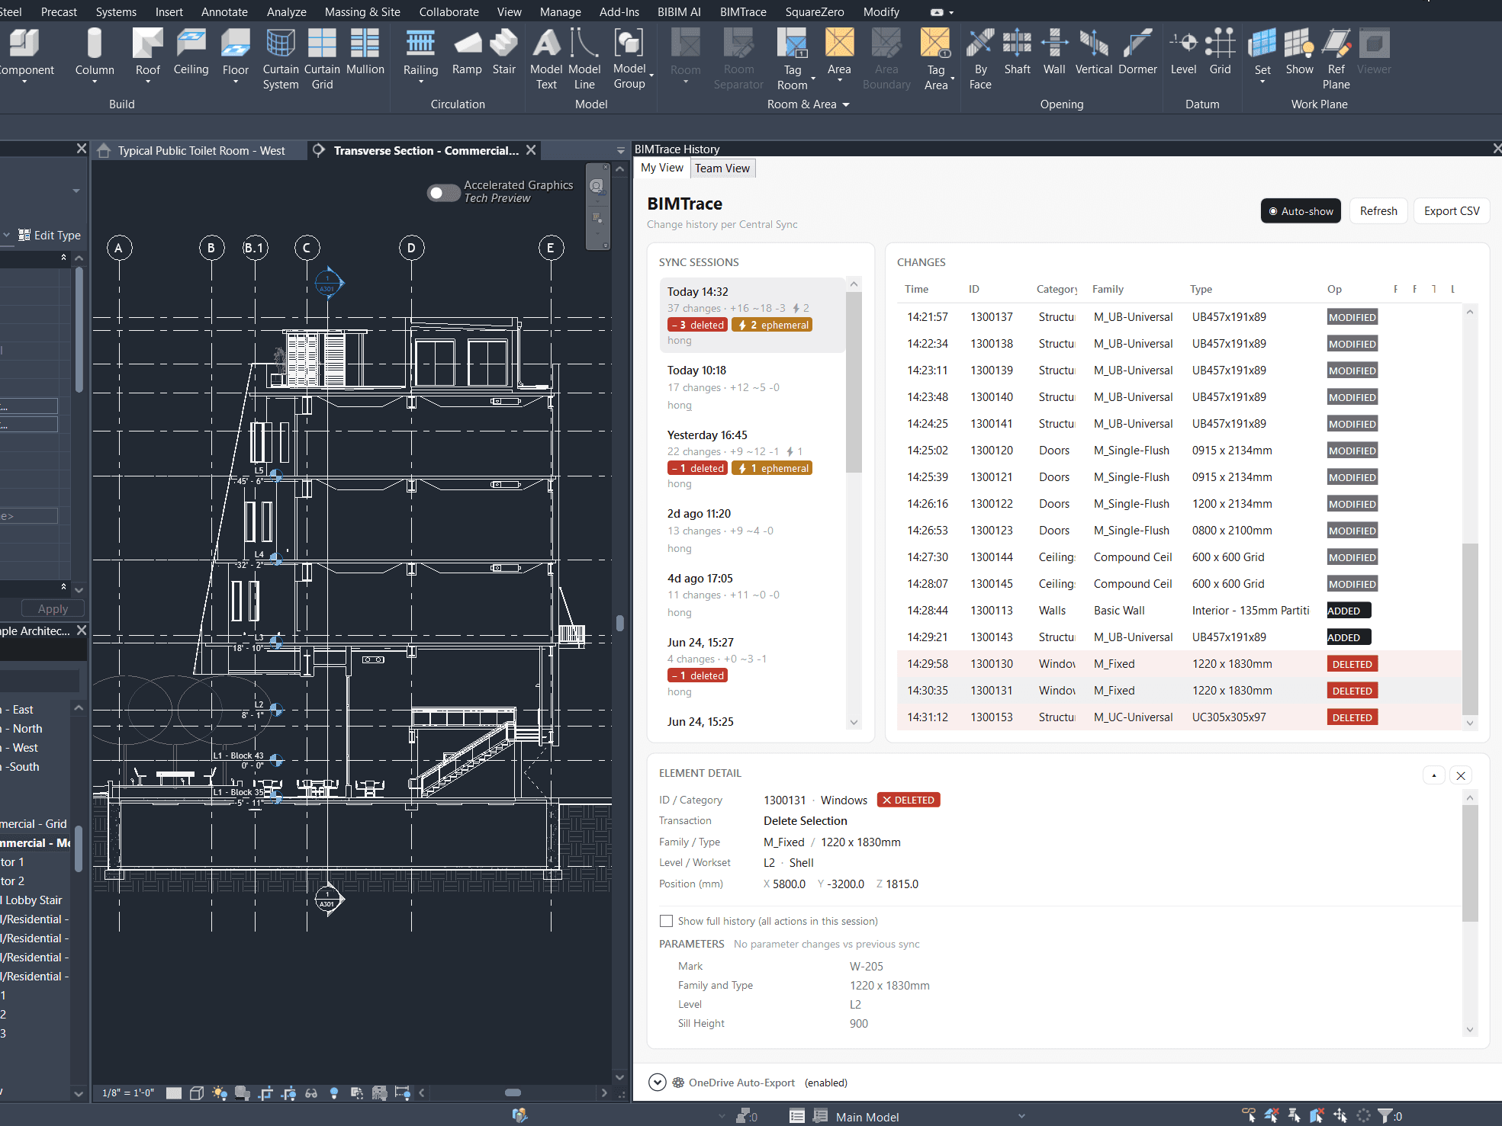Open the Annotate ribbon tab
1502x1126 pixels.
pos(224,11)
